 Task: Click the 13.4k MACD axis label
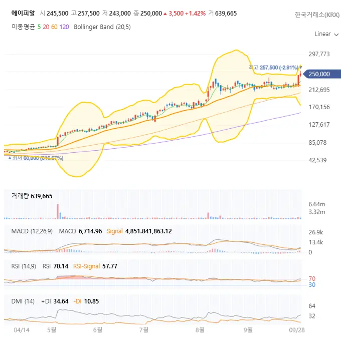pos(316,242)
